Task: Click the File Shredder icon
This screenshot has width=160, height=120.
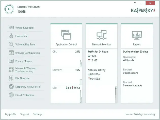Action: click(11, 78)
